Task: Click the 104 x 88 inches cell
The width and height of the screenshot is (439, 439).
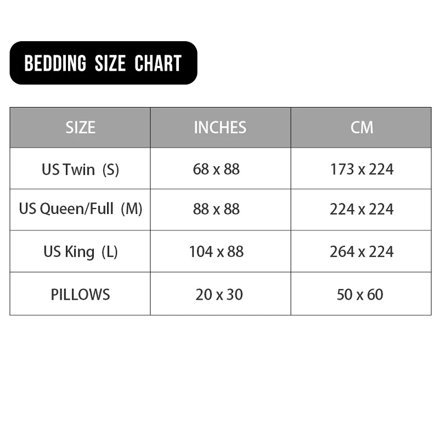Action: click(216, 252)
